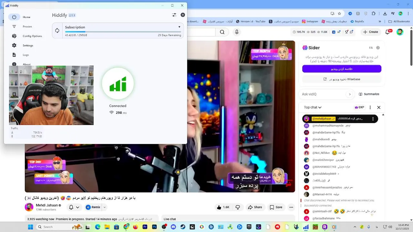Open Mehdi Jahaan channel name
413x232 pixels.
click(x=47, y=205)
